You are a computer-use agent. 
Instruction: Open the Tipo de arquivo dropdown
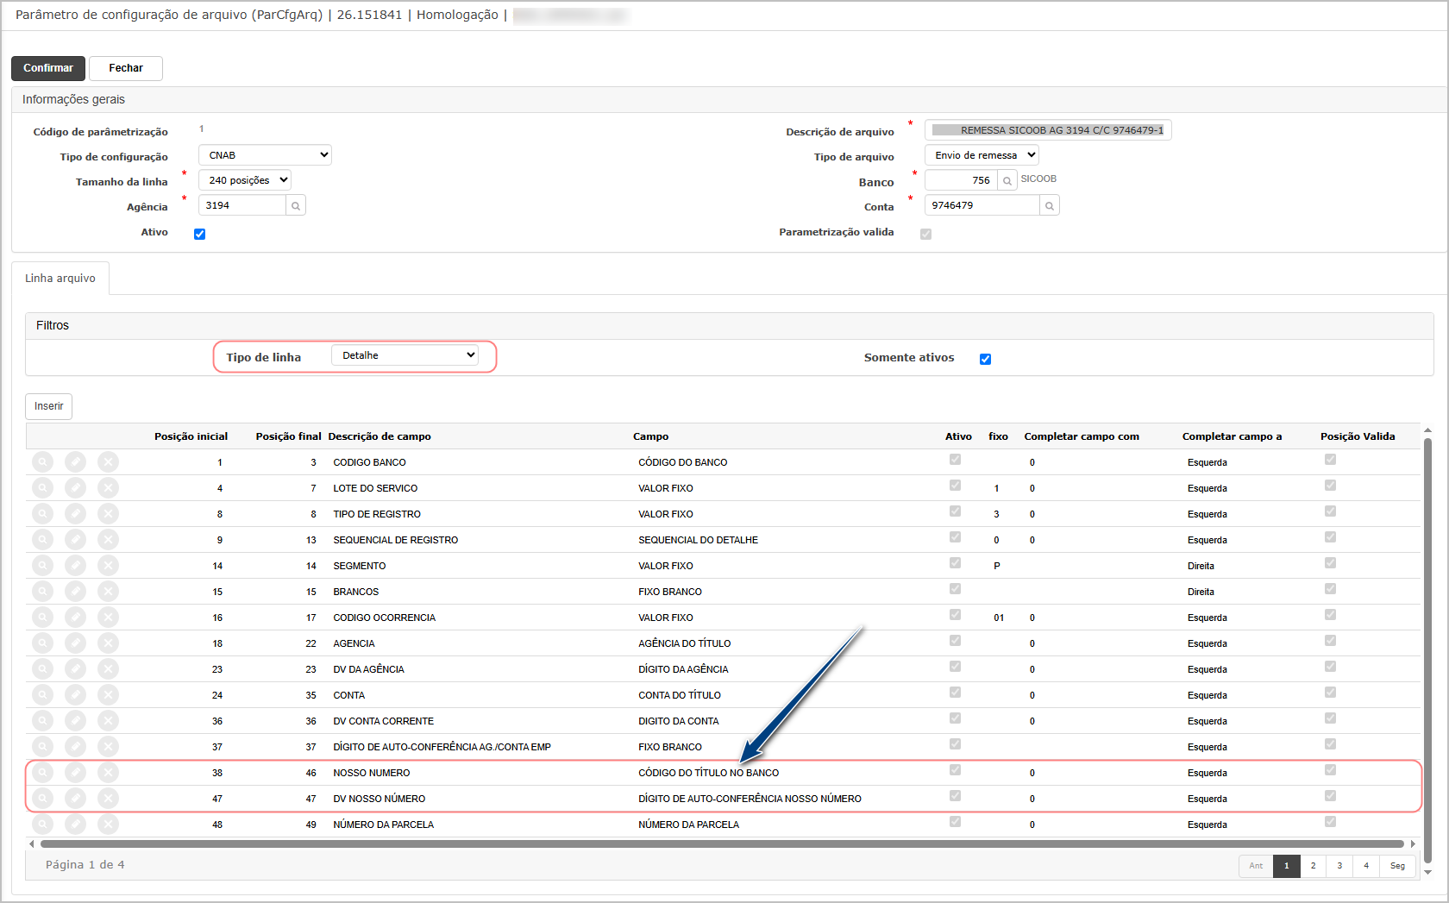(x=982, y=155)
